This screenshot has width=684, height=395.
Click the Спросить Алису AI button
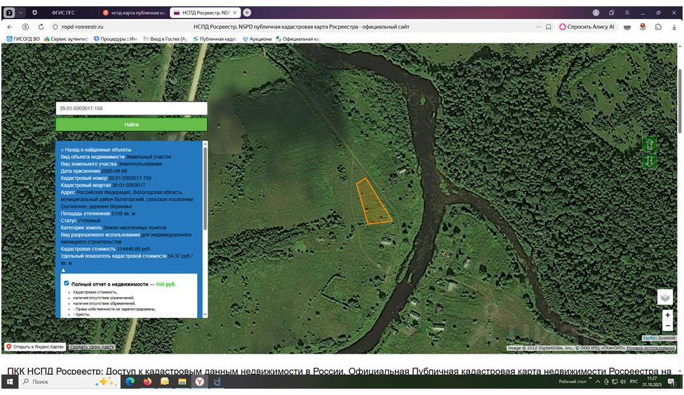point(587,27)
